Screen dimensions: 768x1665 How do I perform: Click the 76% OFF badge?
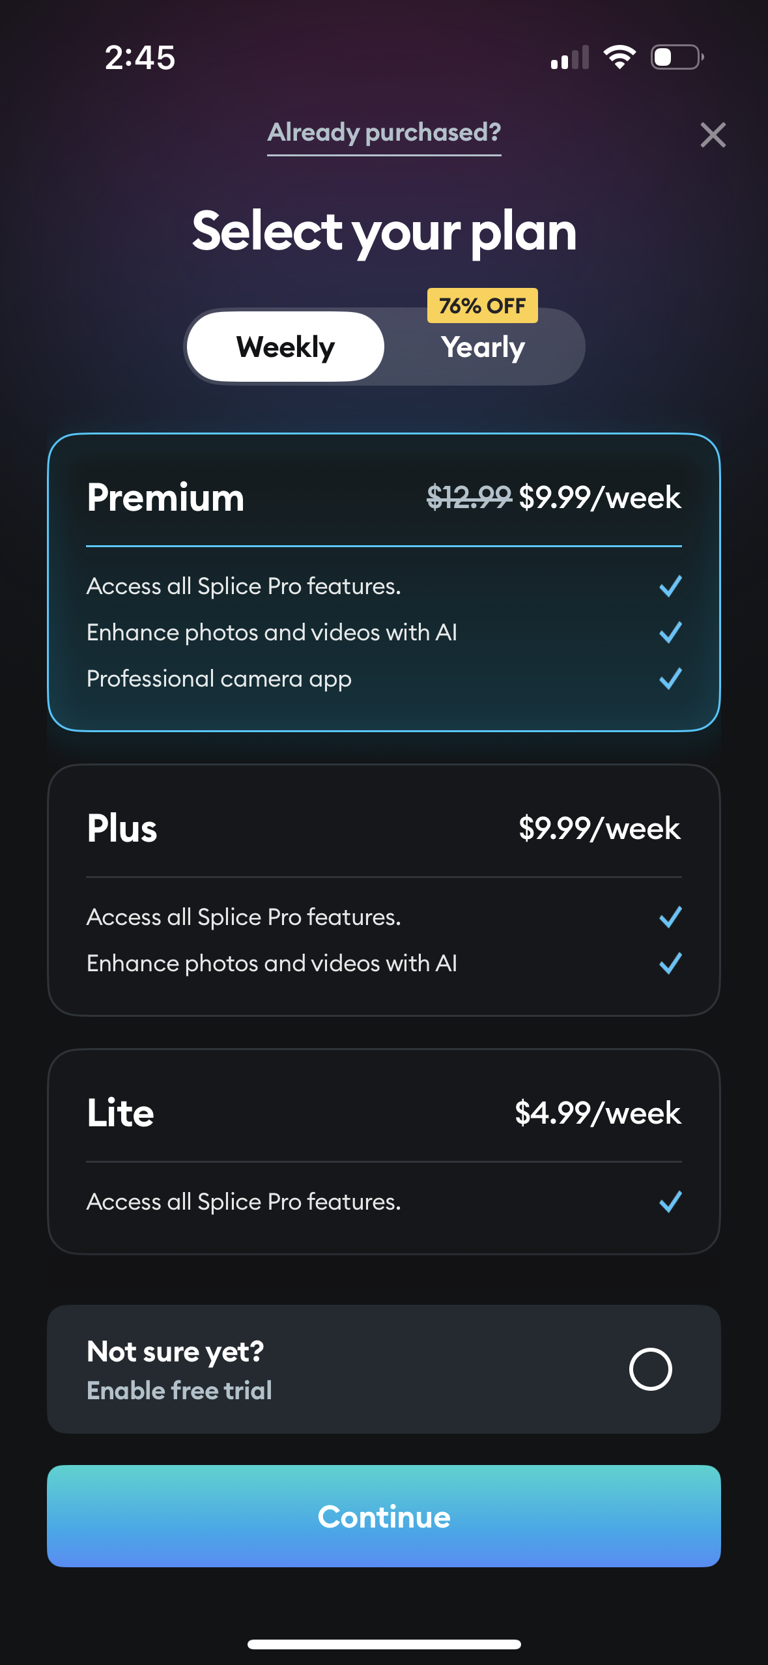482,304
